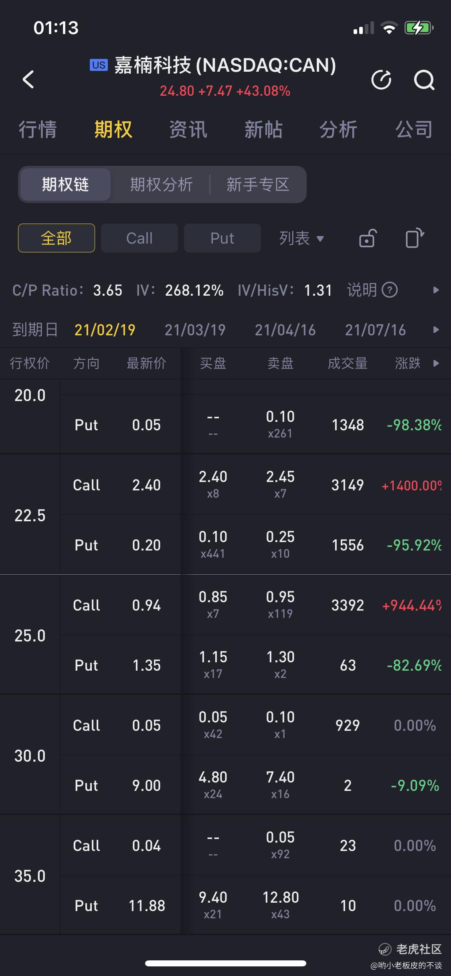Screen dimensions: 451x976
Task: Open the 列表 view dropdown
Action: tap(301, 238)
